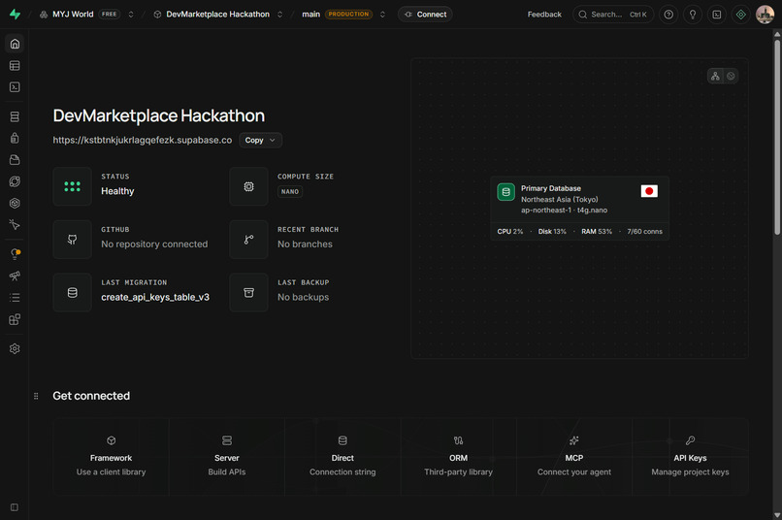Open Help circle icon in header
The image size is (782, 520).
[x=668, y=15]
